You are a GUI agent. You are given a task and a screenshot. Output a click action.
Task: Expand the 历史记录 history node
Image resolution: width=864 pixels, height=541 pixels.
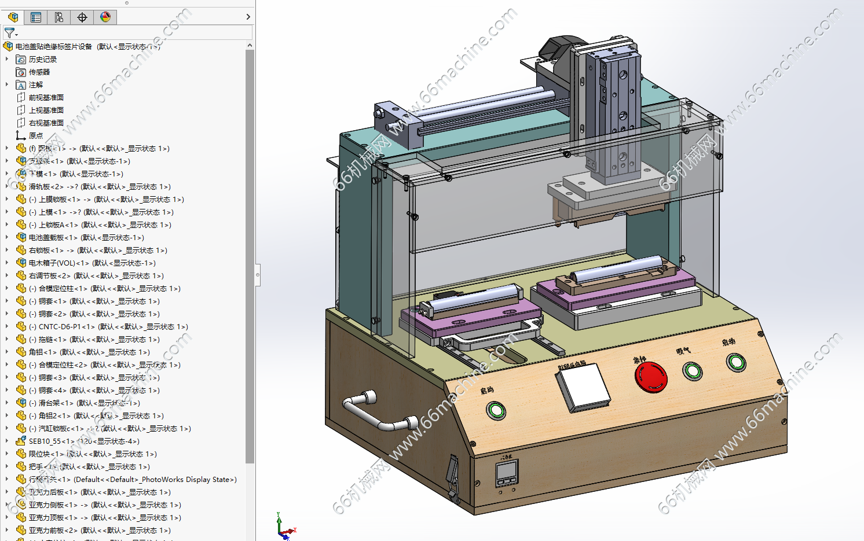[x=7, y=59]
